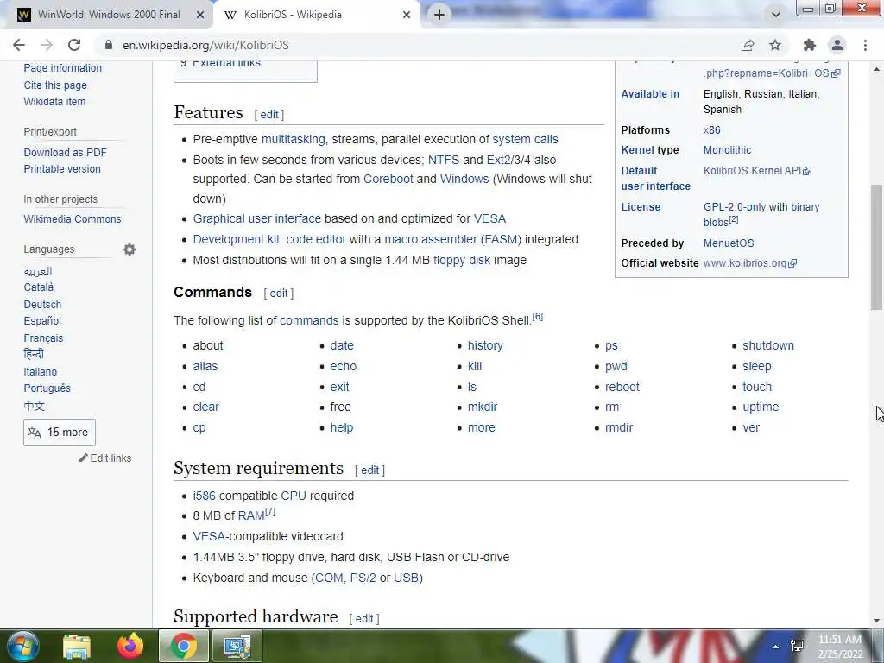Open the Wikidata item link
884x663 pixels.
click(54, 102)
